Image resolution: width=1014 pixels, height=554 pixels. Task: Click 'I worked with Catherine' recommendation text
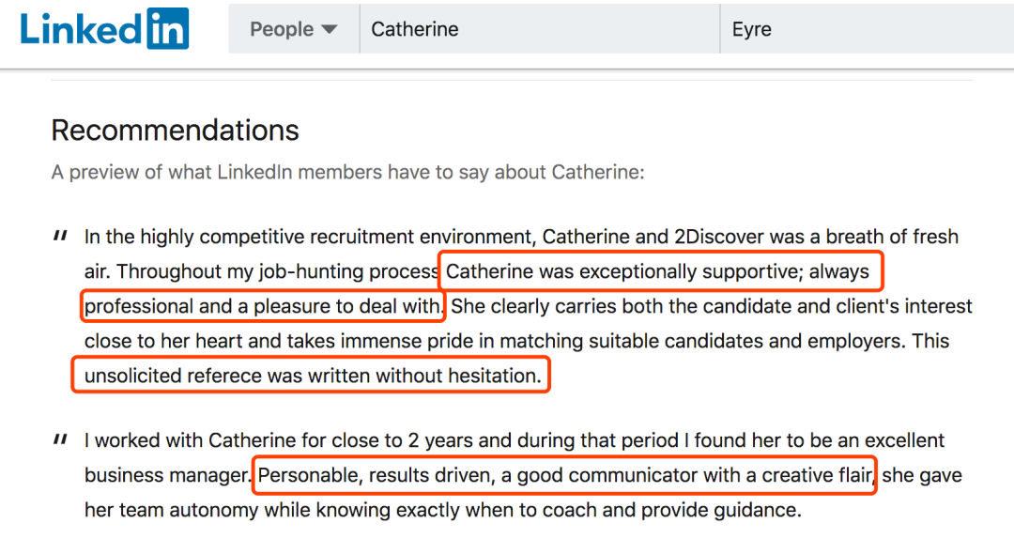pyautogui.click(x=515, y=440)
